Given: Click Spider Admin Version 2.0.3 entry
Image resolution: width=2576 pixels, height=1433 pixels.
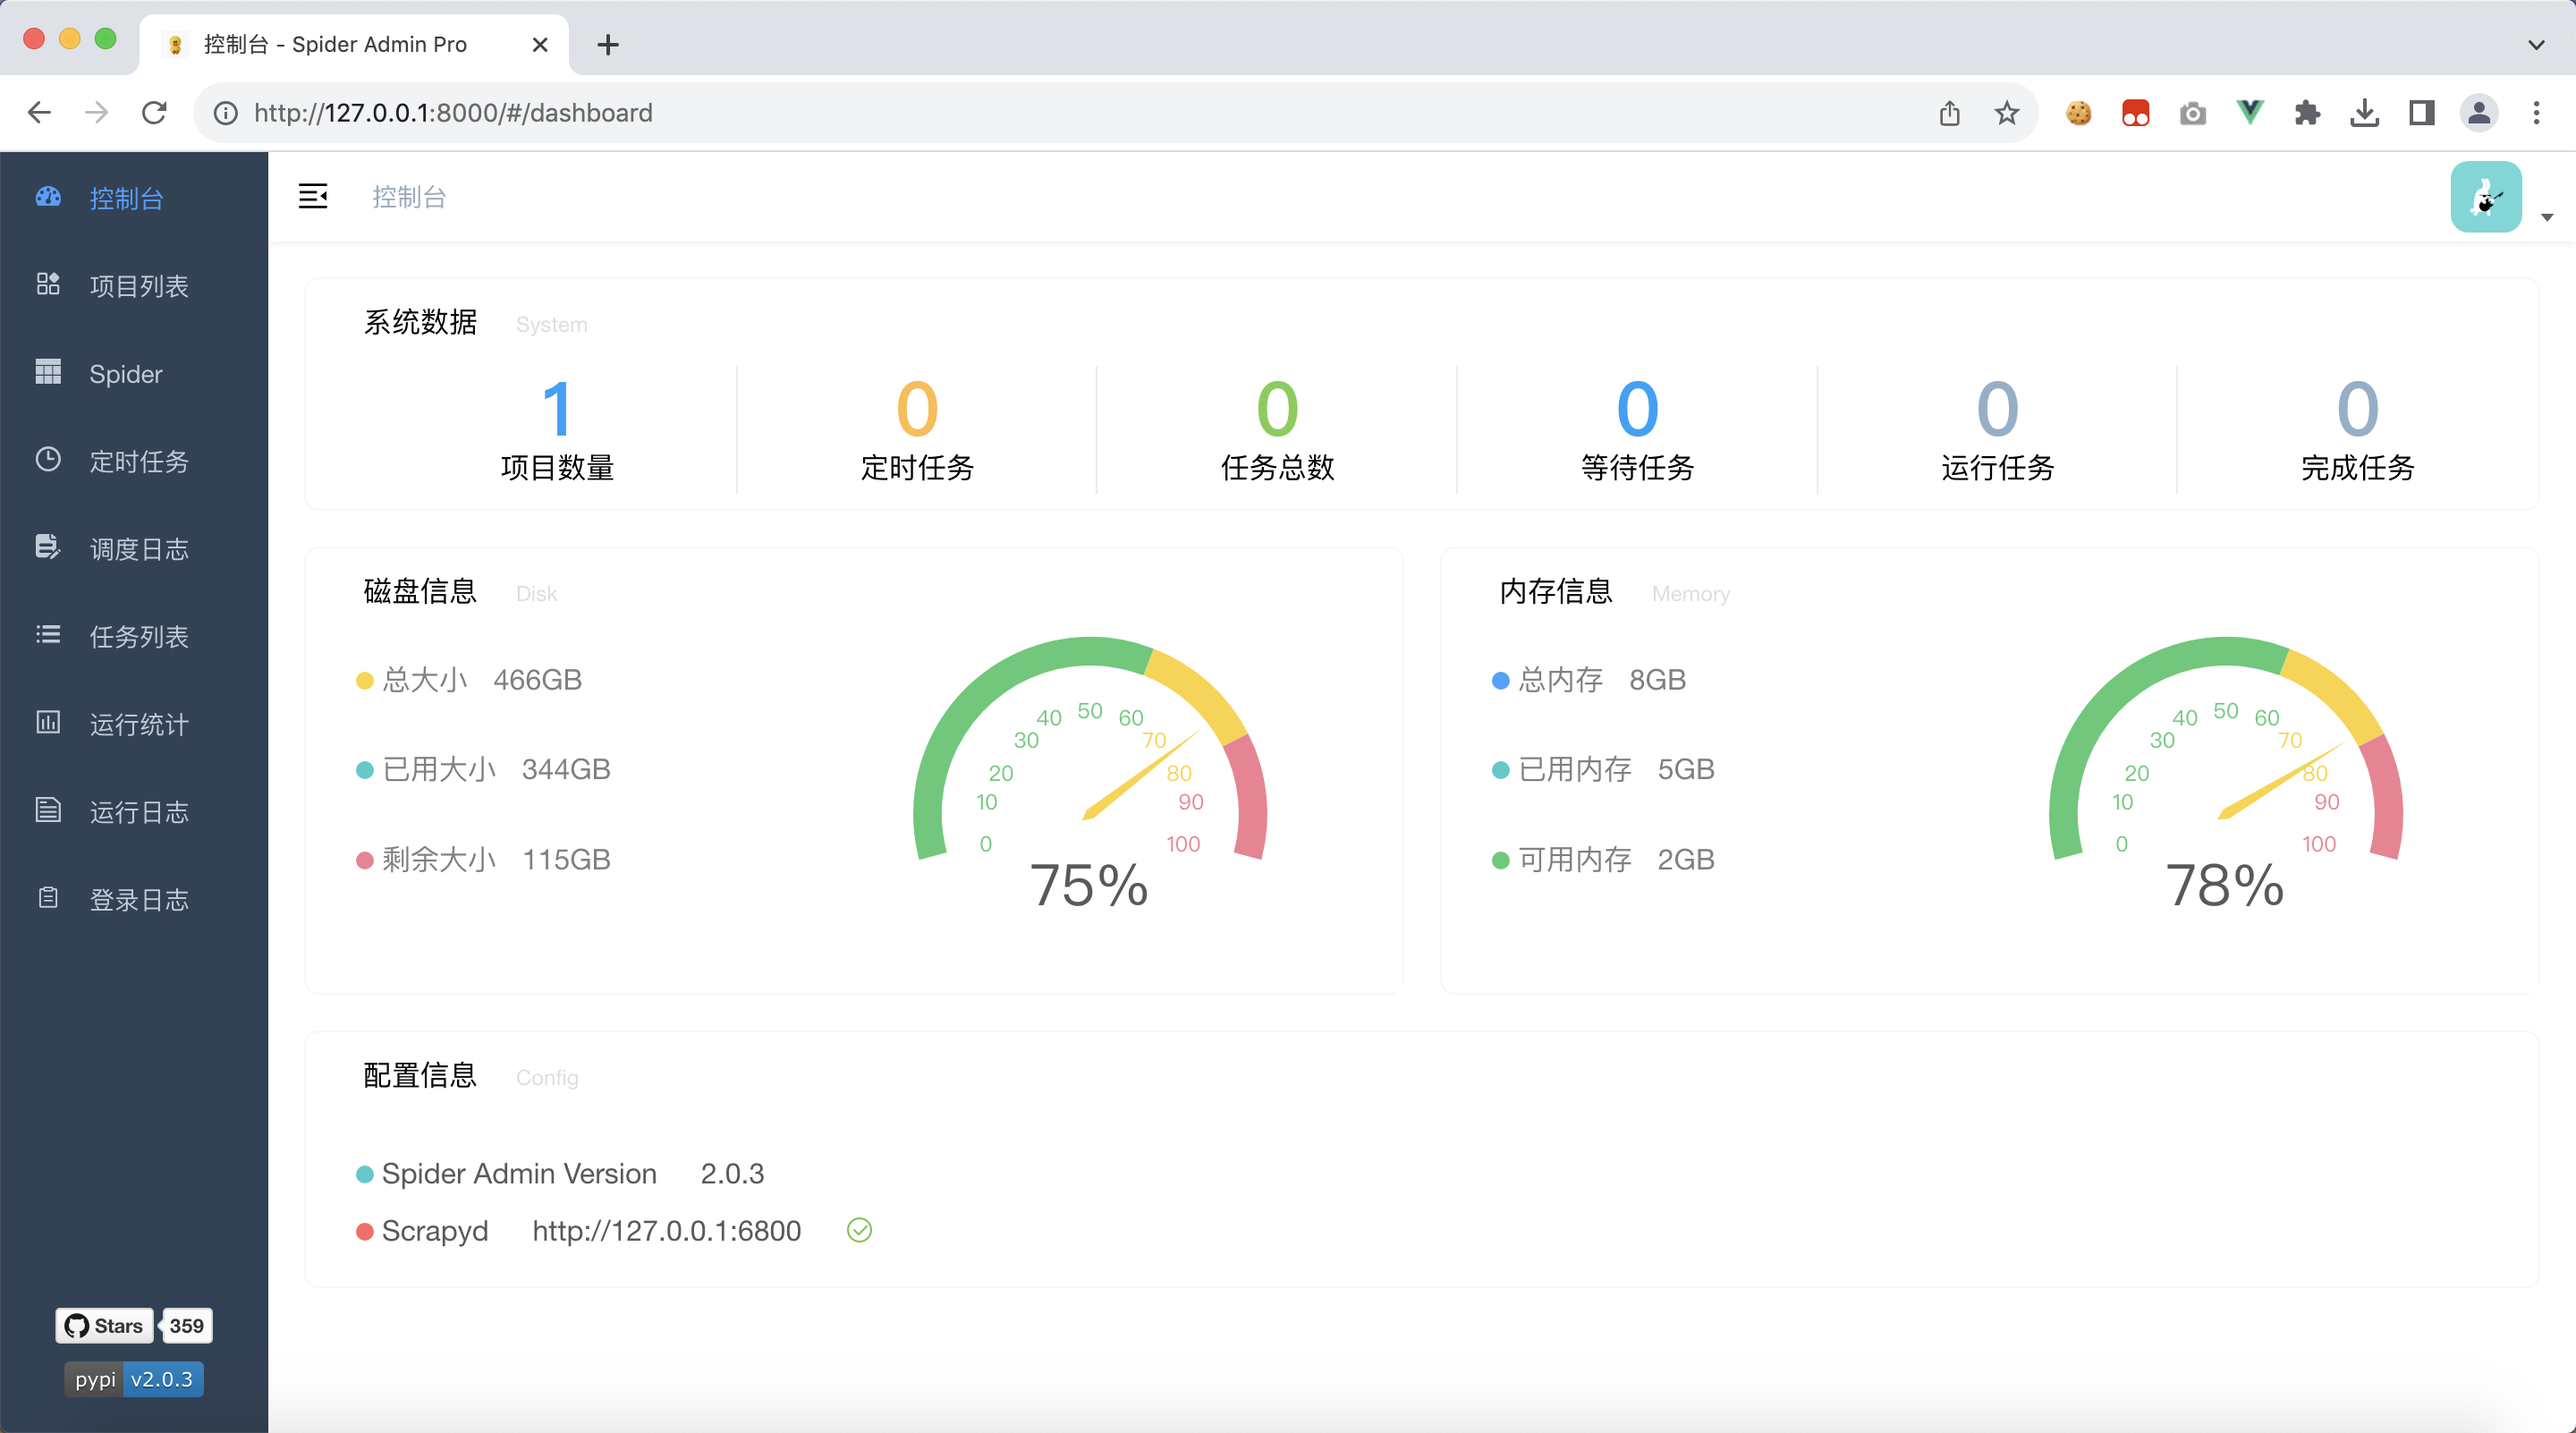Looking at the screenshot, I should point(560,1173).
